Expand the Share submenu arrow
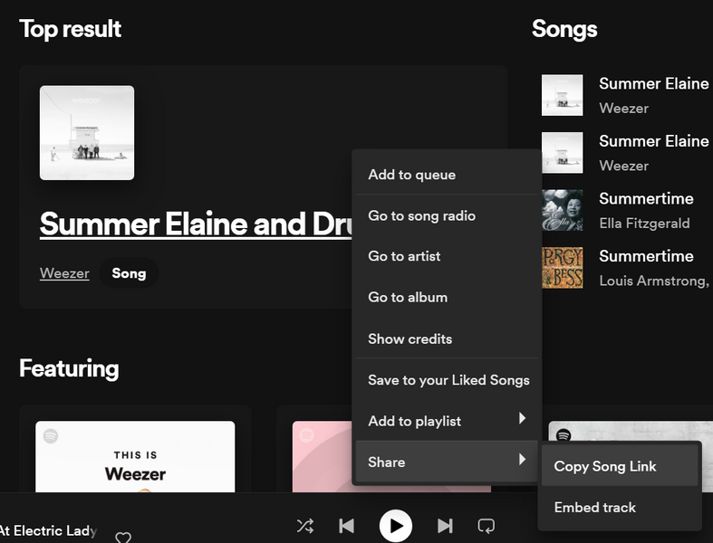This screenshot has height=543, width=713. click(x=521, y=461)
